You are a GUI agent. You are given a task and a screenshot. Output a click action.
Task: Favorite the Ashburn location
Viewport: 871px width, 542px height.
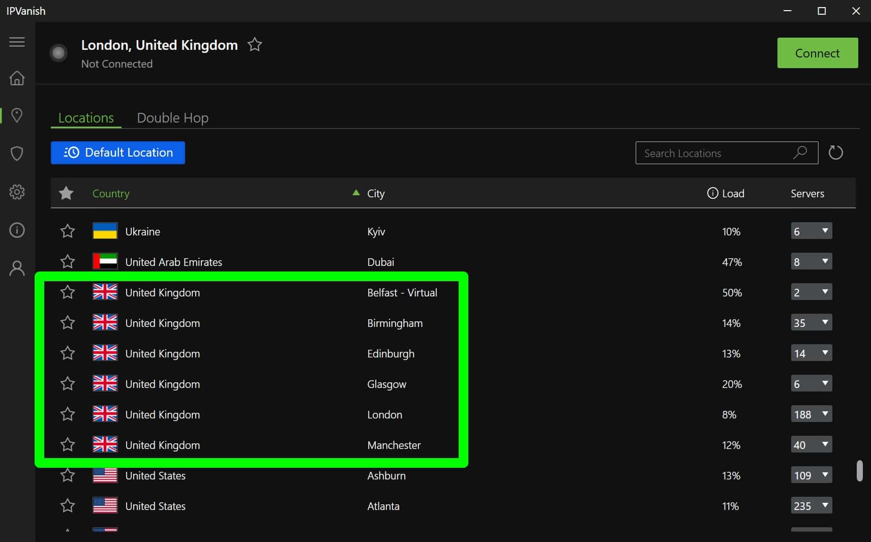[68, 475]
